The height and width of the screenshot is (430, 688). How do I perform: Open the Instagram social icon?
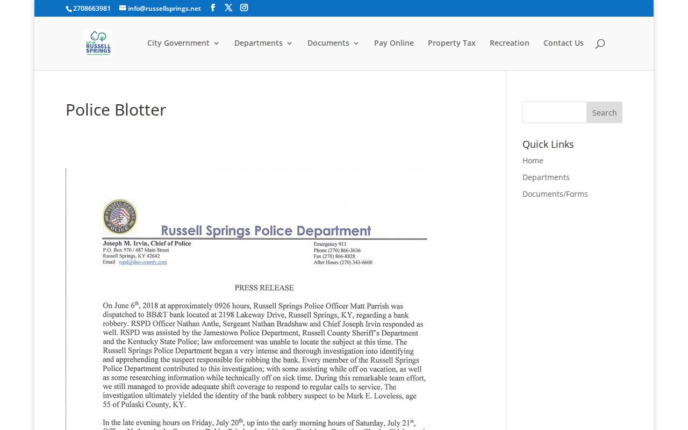(244, 8)
